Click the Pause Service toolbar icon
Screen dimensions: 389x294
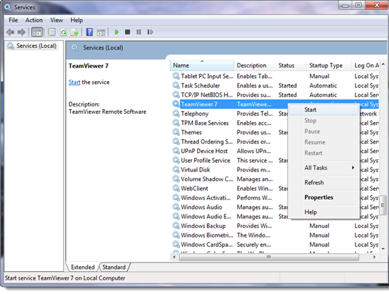pos(139,32)
